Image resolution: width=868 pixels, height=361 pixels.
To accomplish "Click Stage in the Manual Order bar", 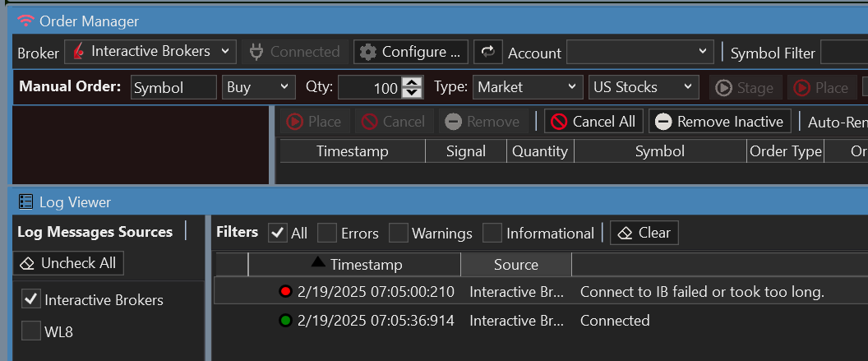I will coord(745,87).
